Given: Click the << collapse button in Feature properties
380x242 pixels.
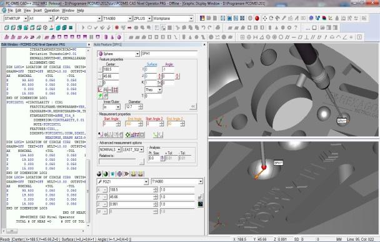Looking at the screenshot, I should click(193, 106).
